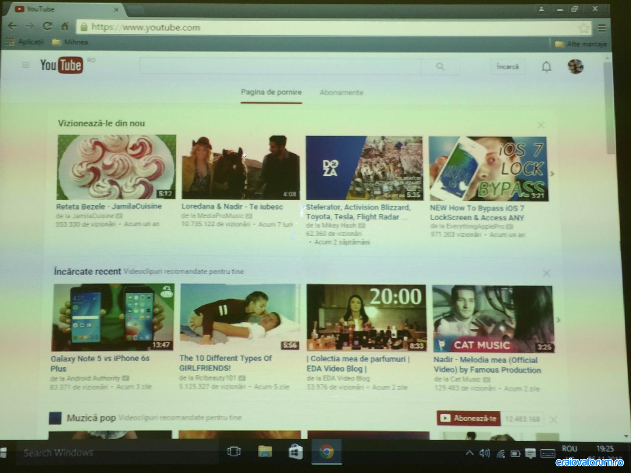
Task: Click the ROU language indicator
Action: 569,449
